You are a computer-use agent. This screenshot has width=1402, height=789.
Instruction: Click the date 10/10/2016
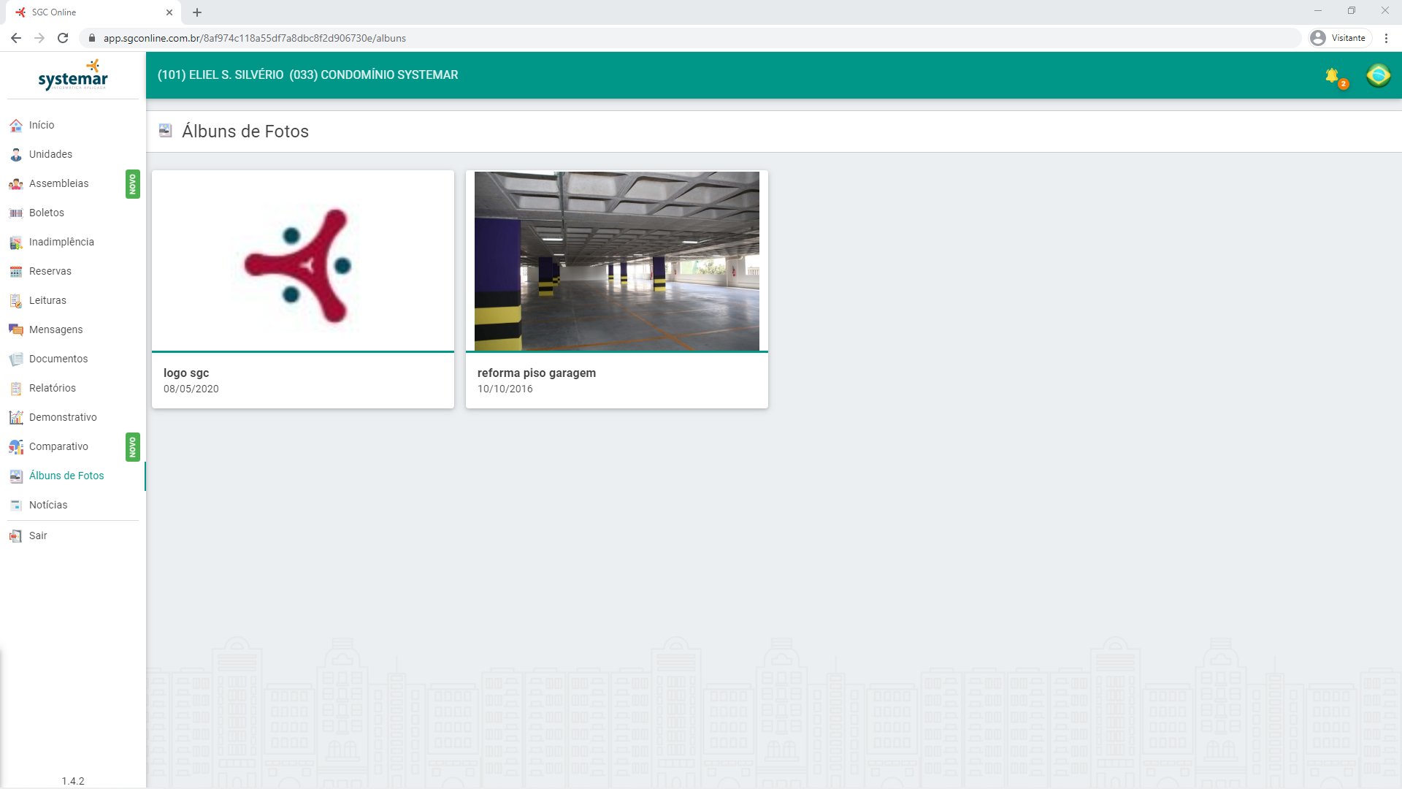click(505, 389)
